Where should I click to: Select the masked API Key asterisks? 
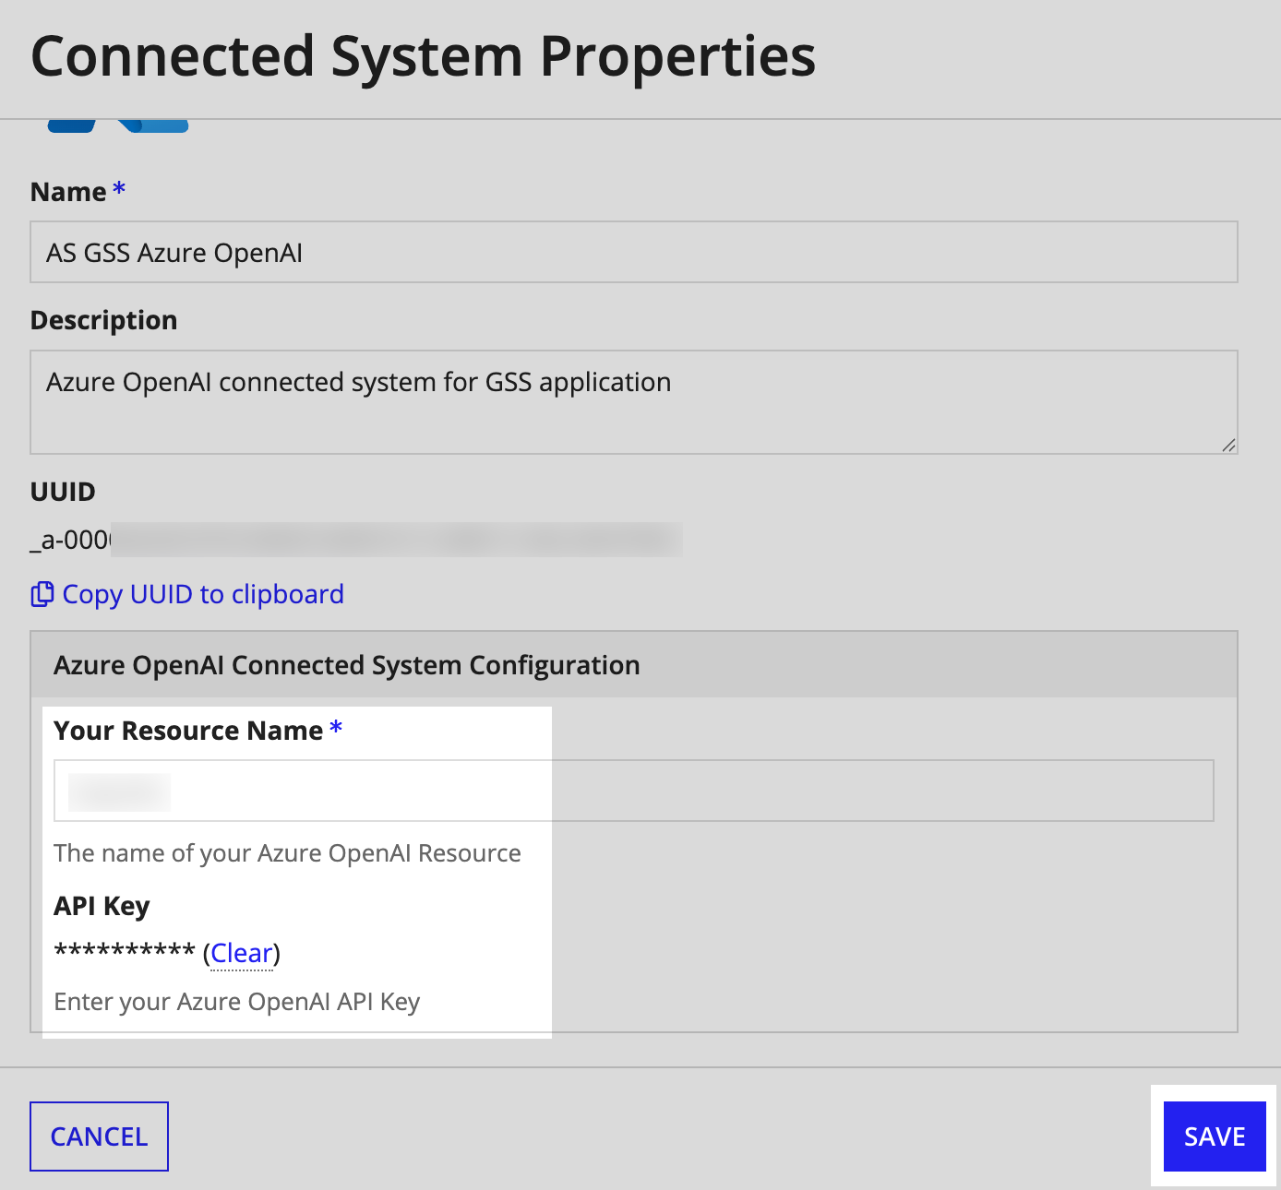pyautogui.click(x=125, y=951)
